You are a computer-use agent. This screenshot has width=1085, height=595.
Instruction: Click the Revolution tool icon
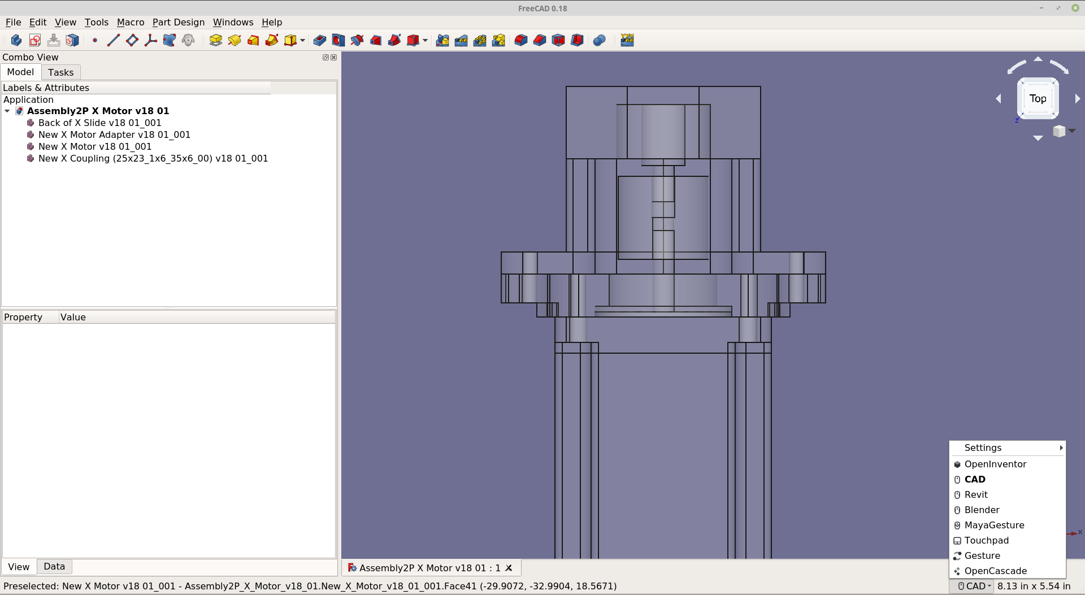click(235, 40)
